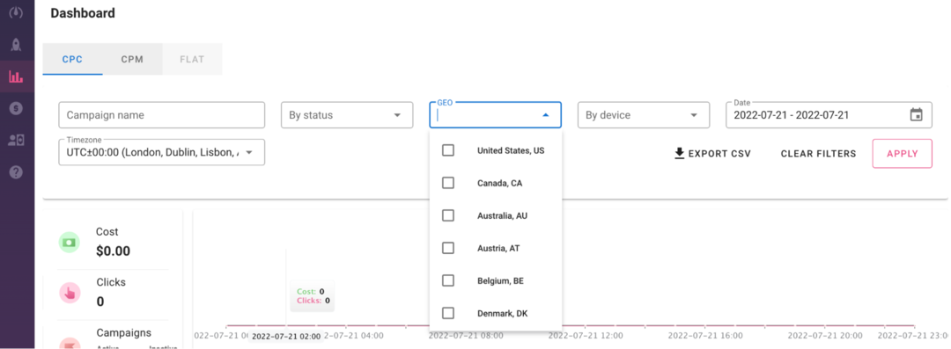Click the CLEAR FILTERS button
Viewport: 951px width, 349px height.
(818, 153)
